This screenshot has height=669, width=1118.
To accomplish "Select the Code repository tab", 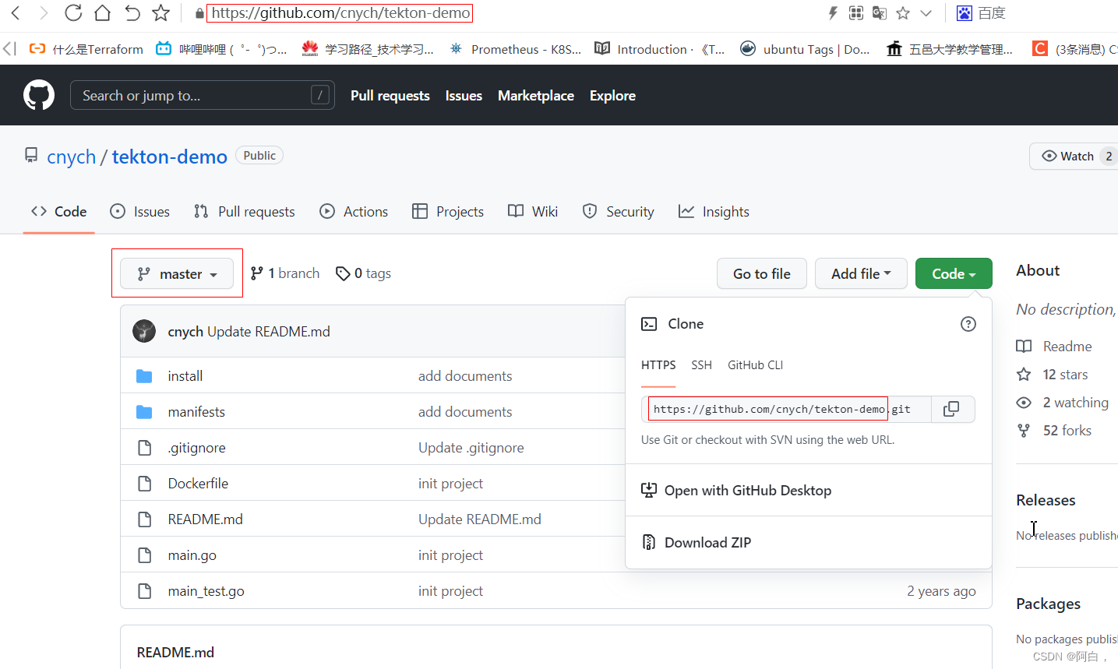I will 58,212.
